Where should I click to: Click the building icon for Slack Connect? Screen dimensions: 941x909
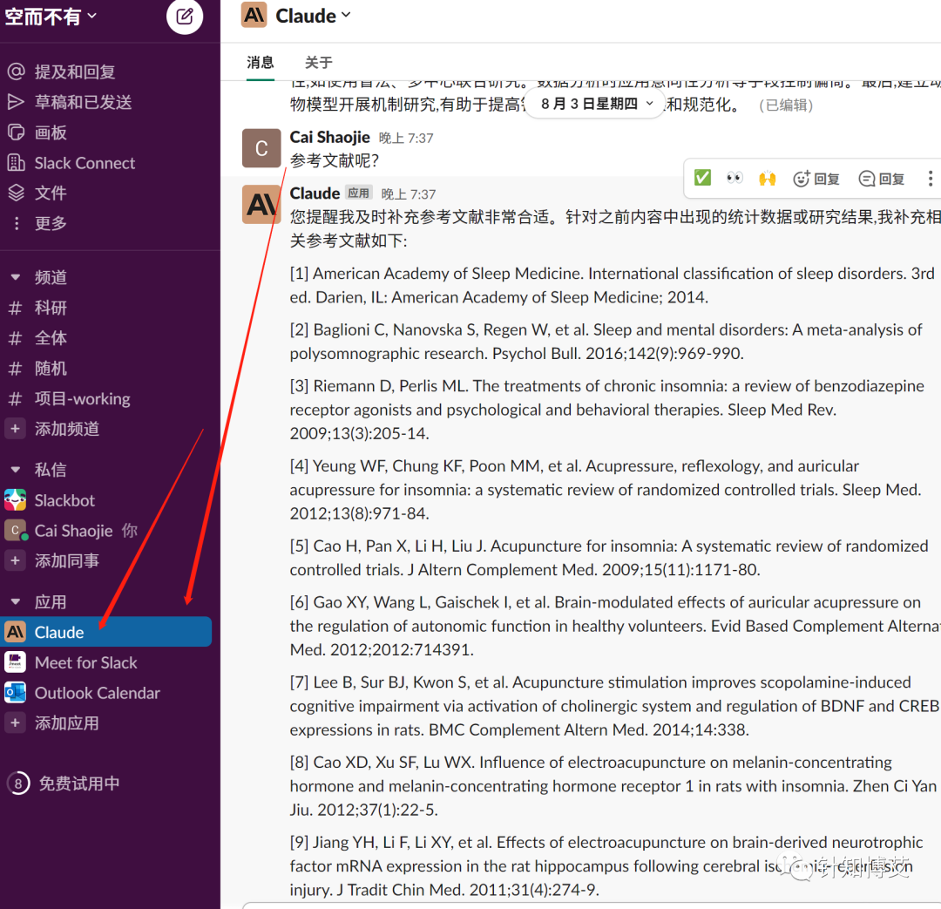pyautogui.click(x=17, y=163)
